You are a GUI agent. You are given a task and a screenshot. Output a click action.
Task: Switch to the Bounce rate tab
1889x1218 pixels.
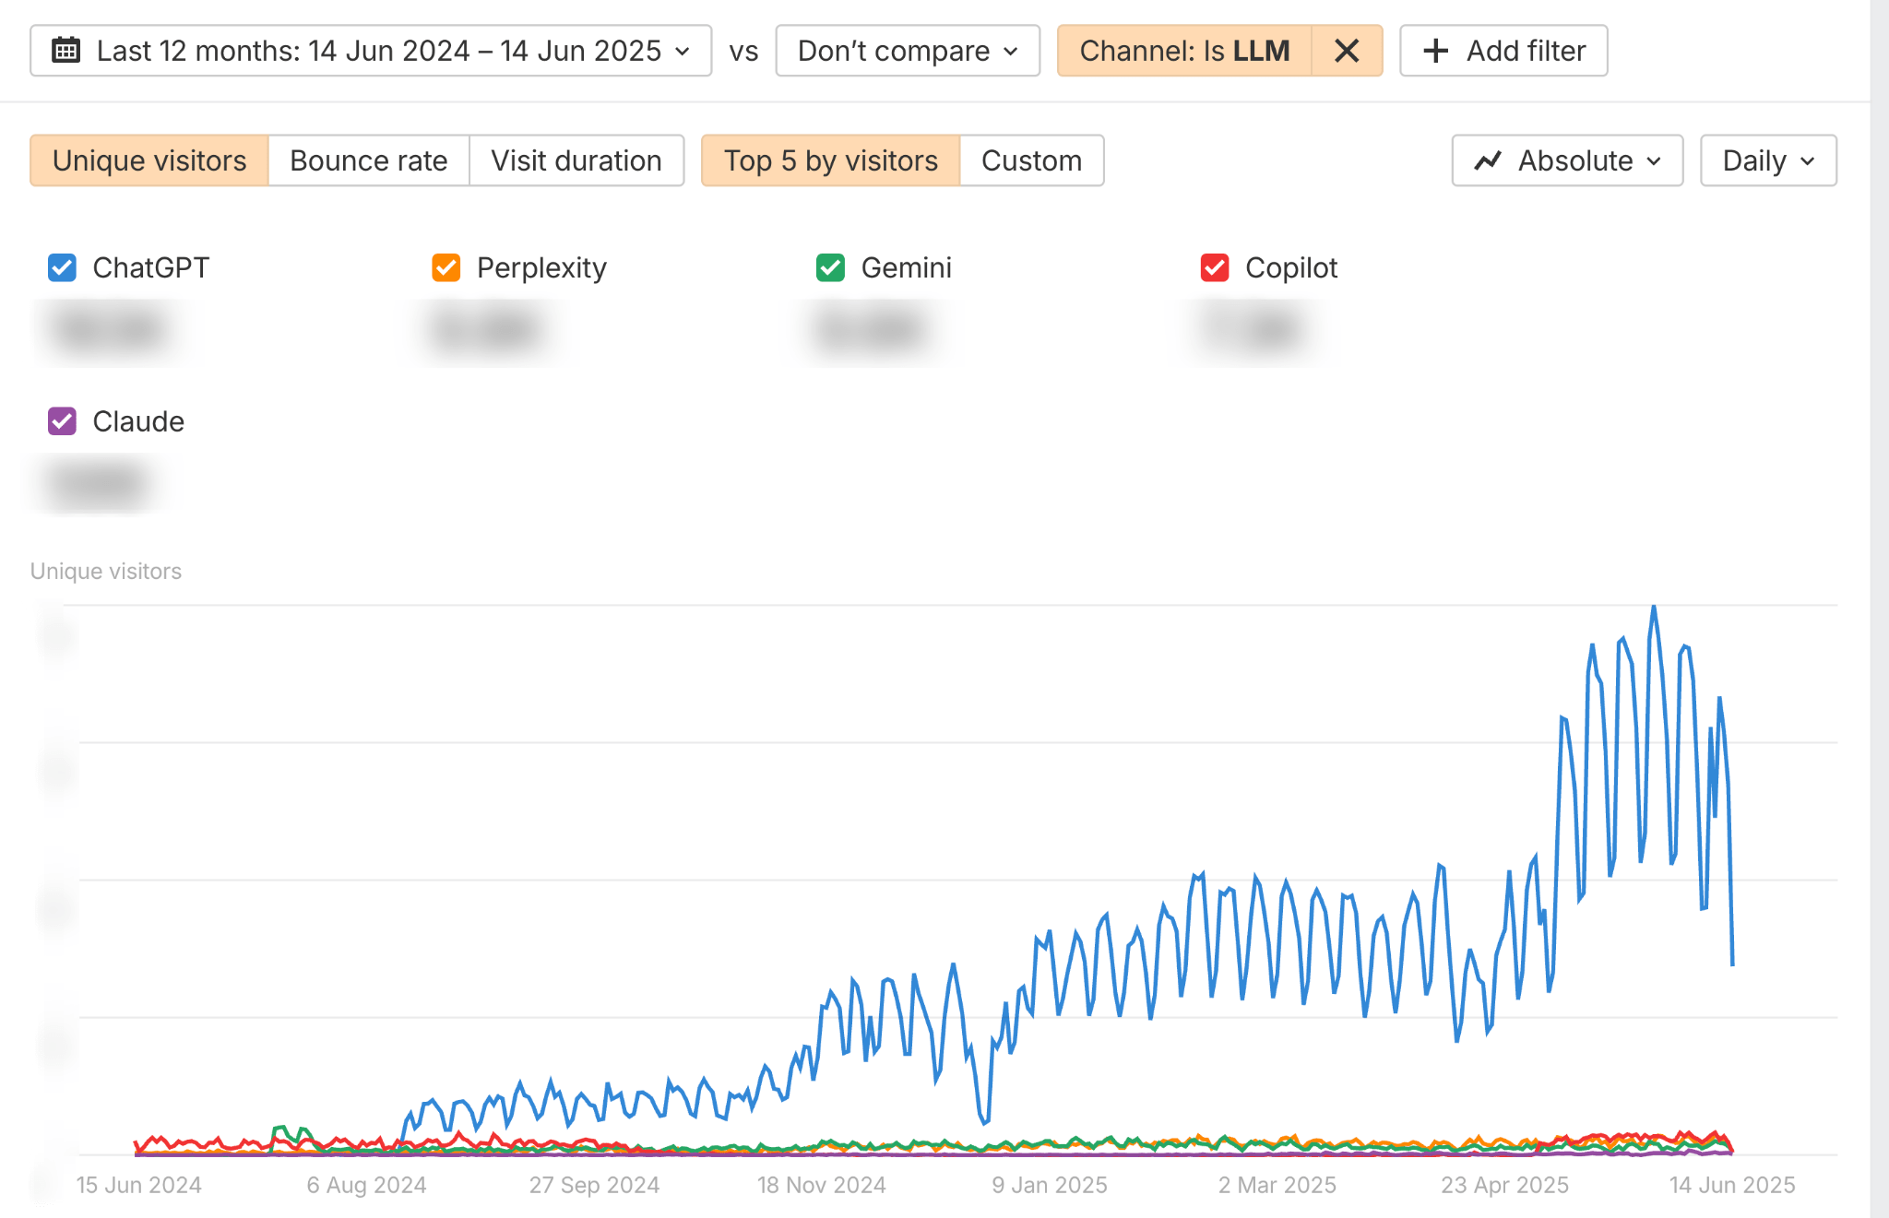(x=367, y=160)
